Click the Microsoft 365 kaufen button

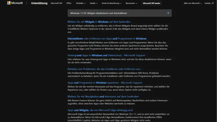tap(152, 3)
